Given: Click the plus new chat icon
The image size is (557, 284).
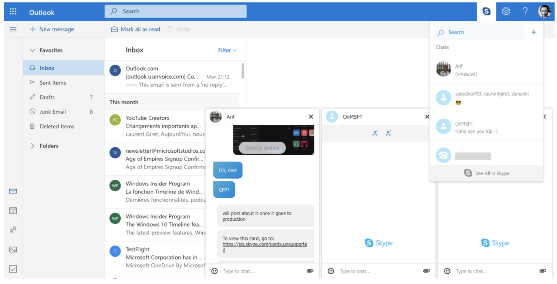Looking at the screenshot, I should click(x=534, y=32).
